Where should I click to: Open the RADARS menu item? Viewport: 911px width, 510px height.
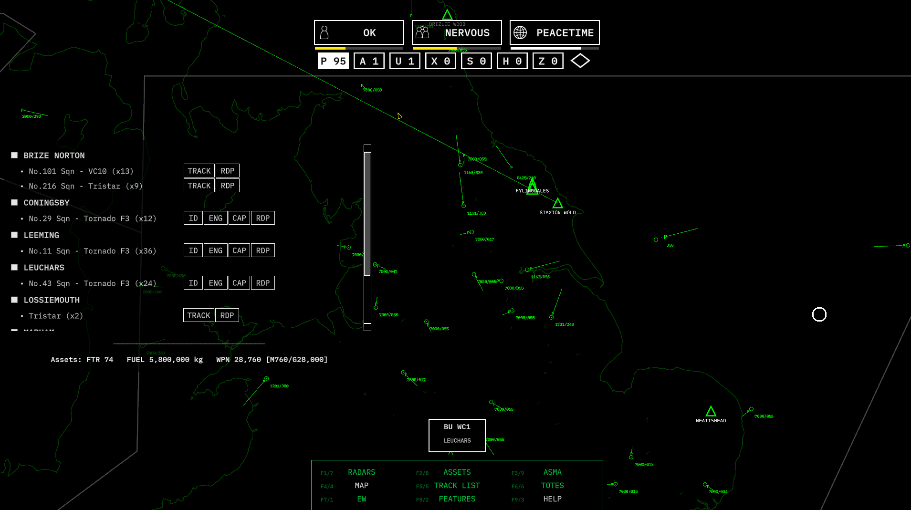click(361, 472)
